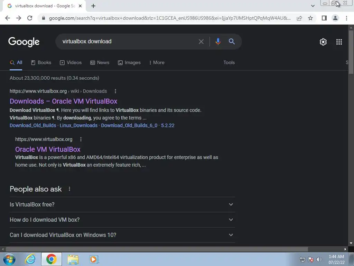Viewport: 354px width, 266px height.
Task: Switch to News results tab
Action: pyautogui.click(x=100, y=63)
